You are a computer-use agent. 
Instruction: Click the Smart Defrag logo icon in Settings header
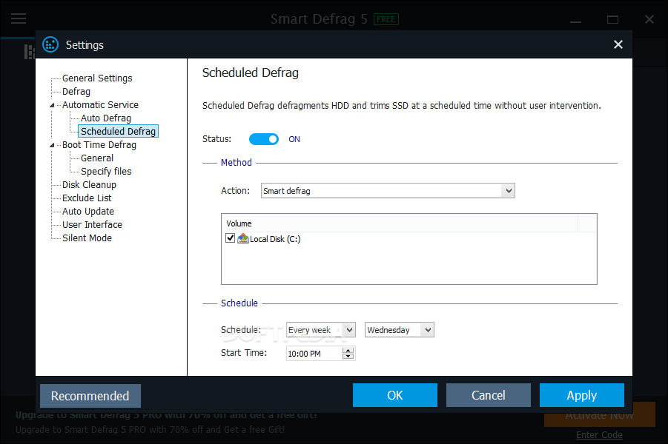50,44
